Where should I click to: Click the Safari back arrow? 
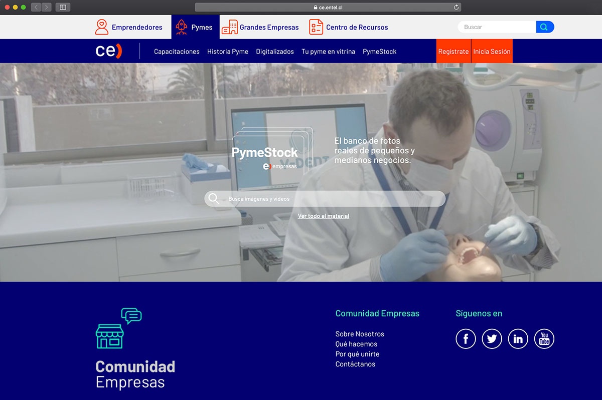(36, 7)
